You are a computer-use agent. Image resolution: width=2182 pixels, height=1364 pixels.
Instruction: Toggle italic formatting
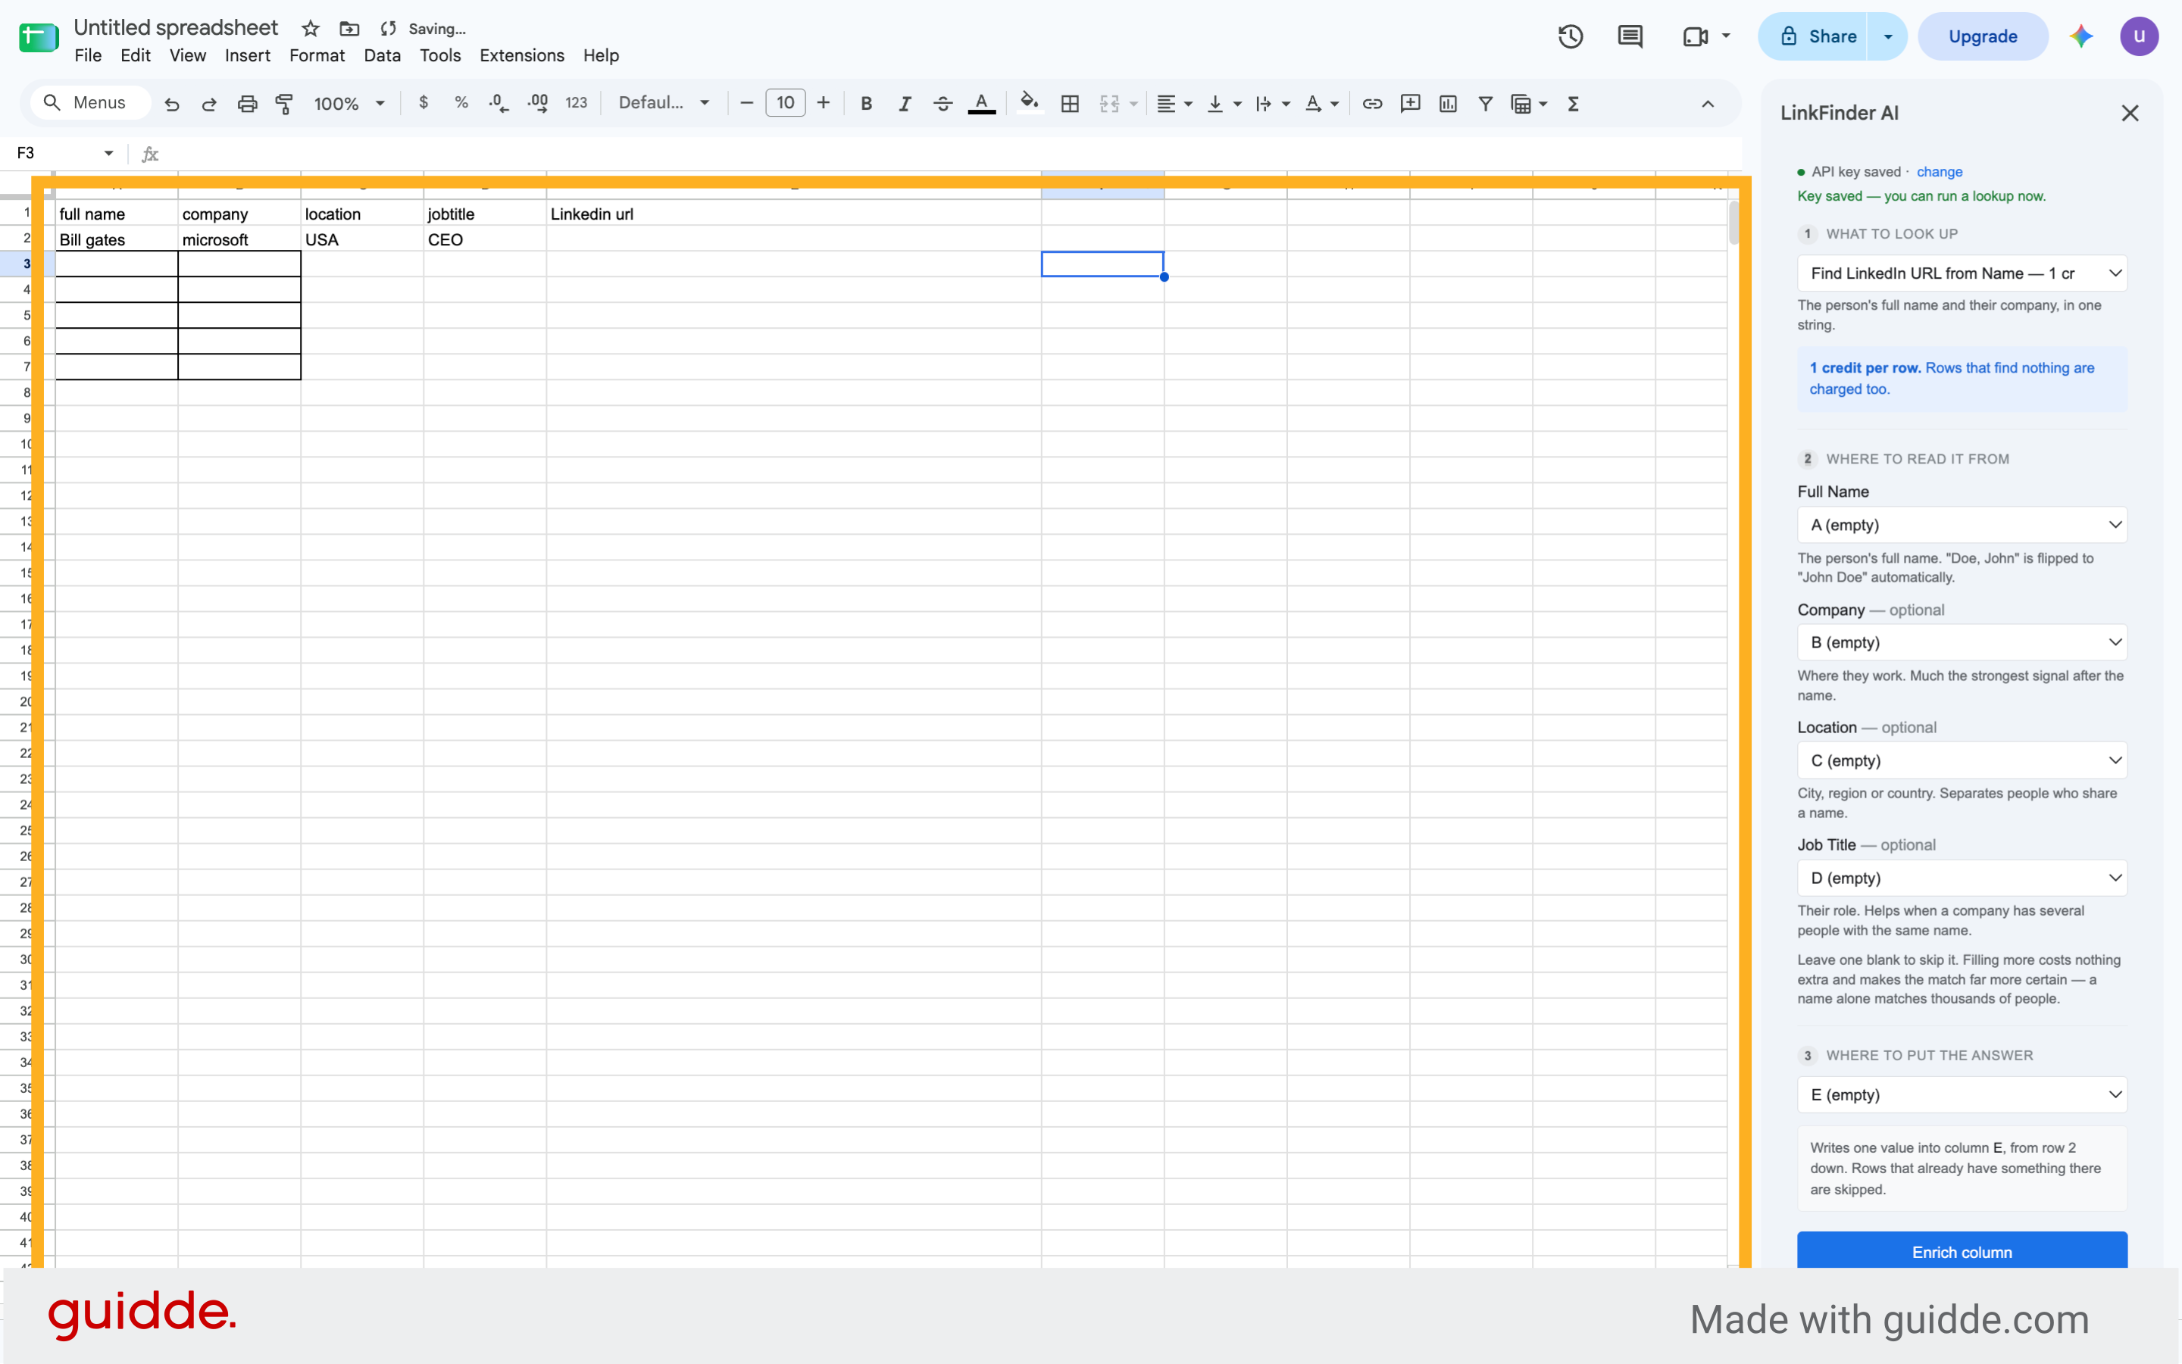(x=904, y=104)
